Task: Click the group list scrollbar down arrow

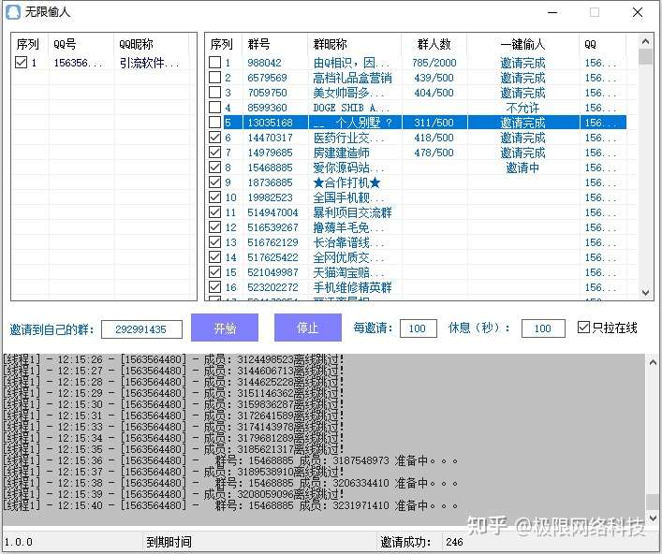Action: pos(645,292)
